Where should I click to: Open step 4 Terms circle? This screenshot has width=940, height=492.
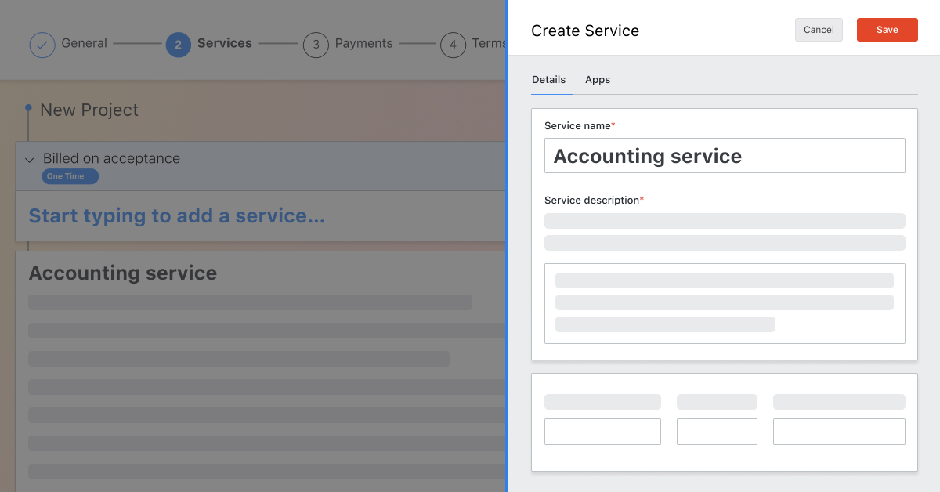453,45
